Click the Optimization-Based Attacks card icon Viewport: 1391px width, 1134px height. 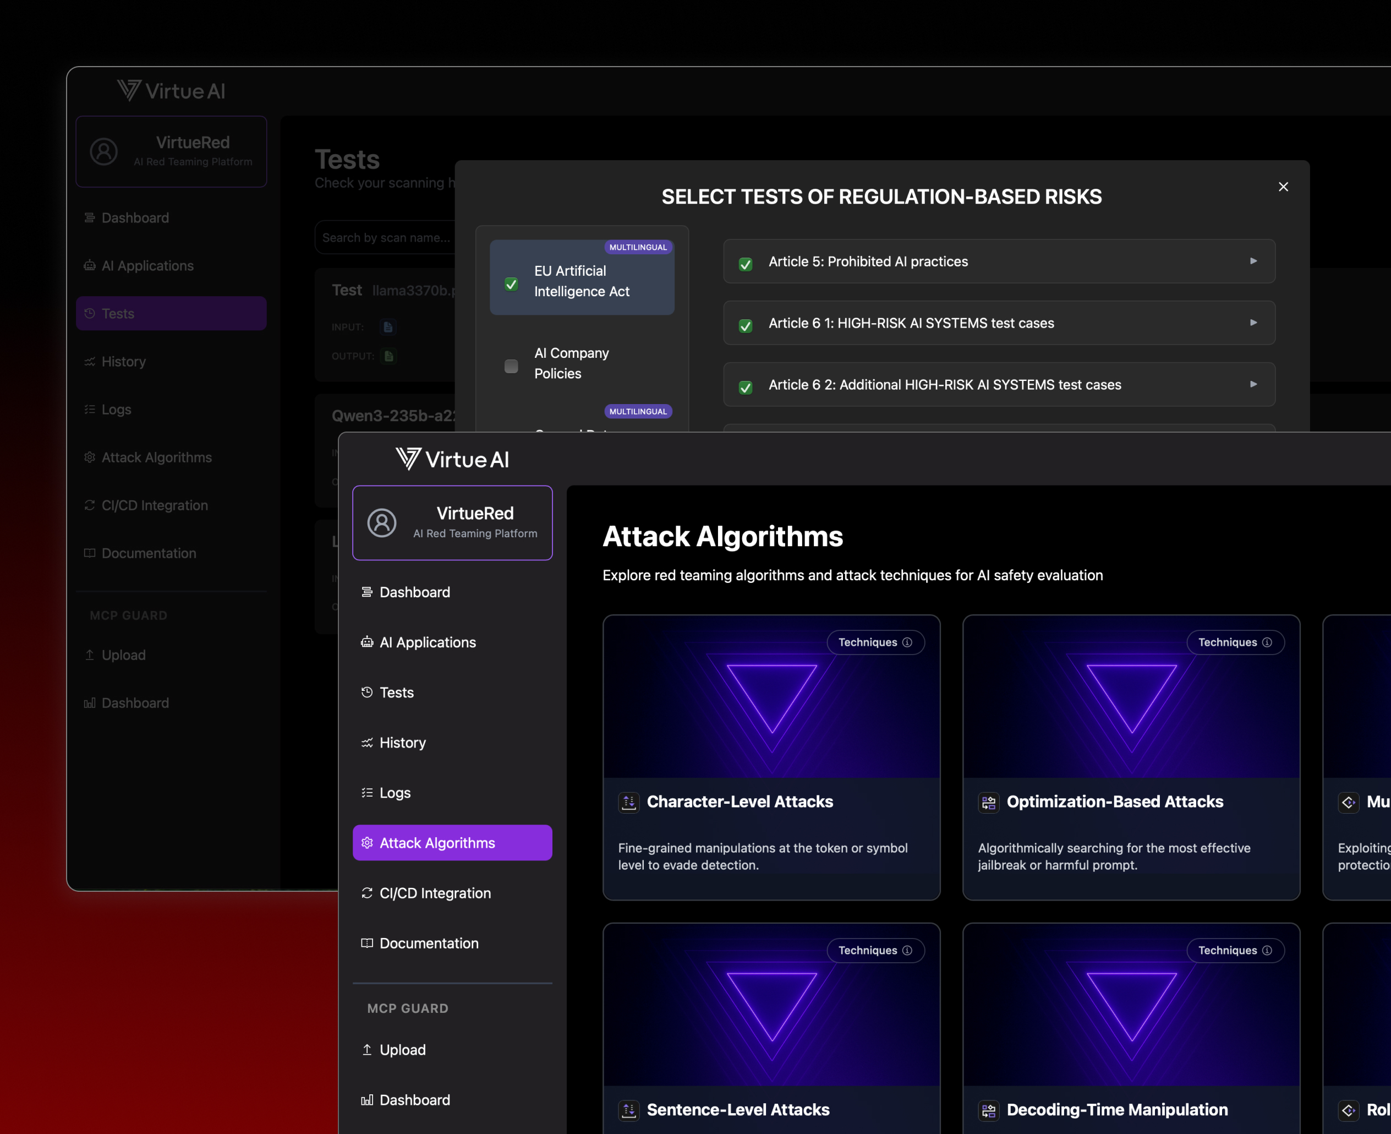pyautogui.click(x=988, y=802)
